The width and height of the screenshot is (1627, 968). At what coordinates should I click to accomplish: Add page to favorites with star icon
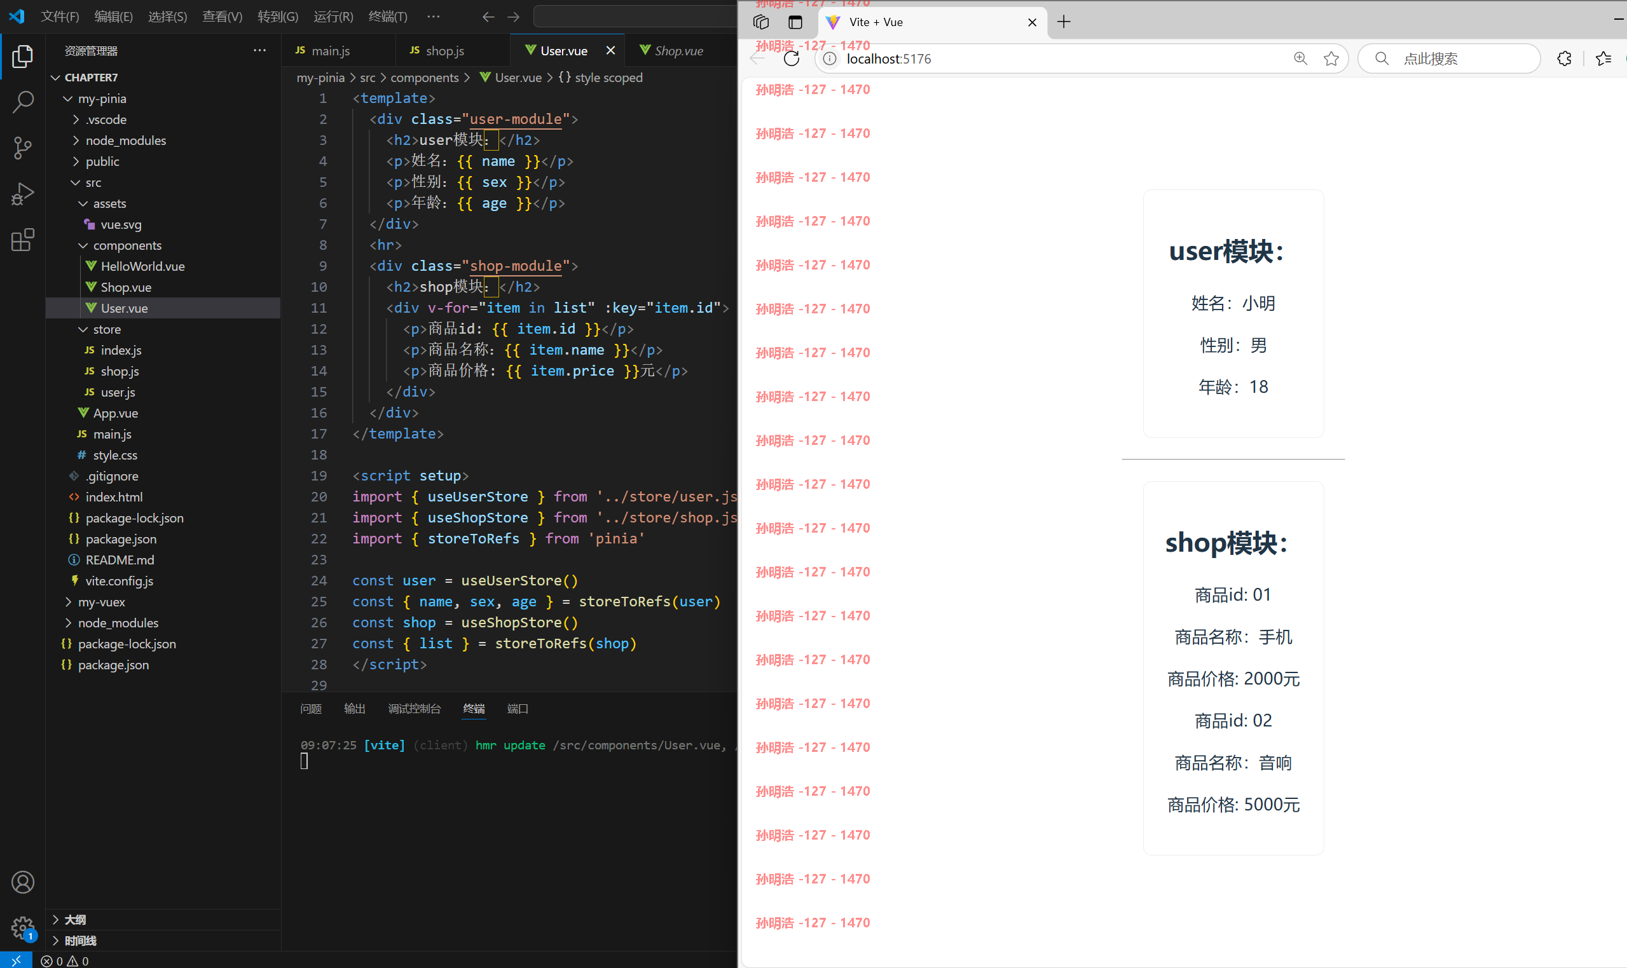tap(1331, 58)
